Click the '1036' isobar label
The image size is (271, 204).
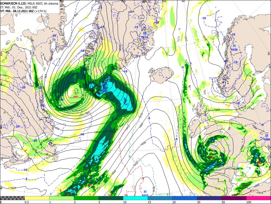pos(154,189)
